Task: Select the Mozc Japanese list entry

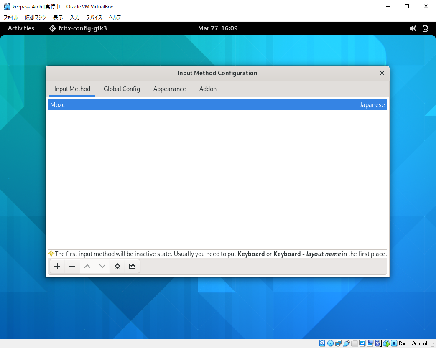Action: coord(217,105)
